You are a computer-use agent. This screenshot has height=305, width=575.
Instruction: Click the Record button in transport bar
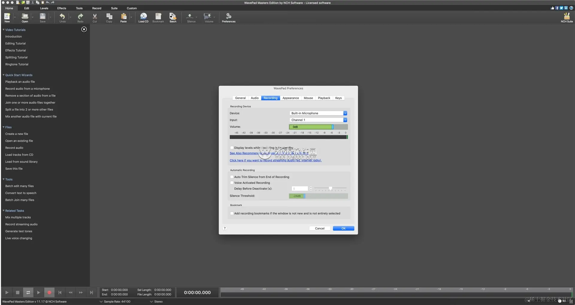(x=49, y=292)
